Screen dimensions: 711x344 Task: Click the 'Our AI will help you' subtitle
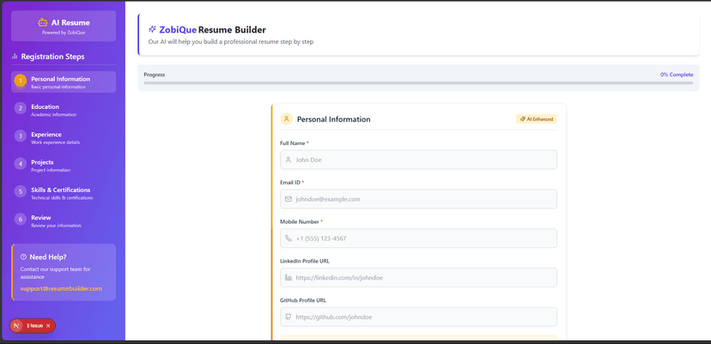[x=231, y=42]
